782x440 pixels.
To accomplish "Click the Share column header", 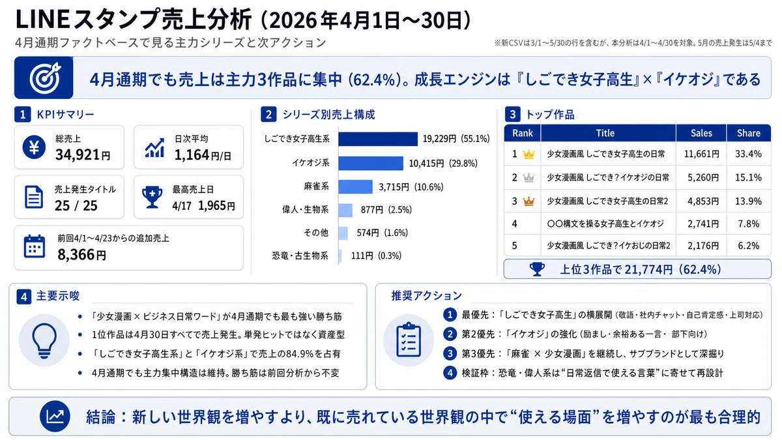I will pos(749,133).
